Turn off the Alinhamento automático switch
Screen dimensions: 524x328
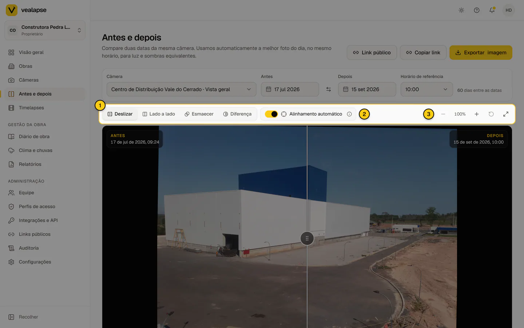pyautogui.click(x=271, y=114)
